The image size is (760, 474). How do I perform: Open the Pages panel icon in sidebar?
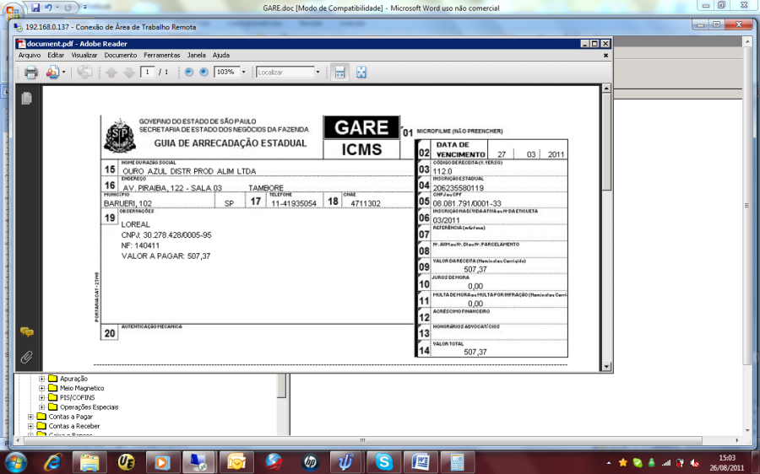coord(27,99)
